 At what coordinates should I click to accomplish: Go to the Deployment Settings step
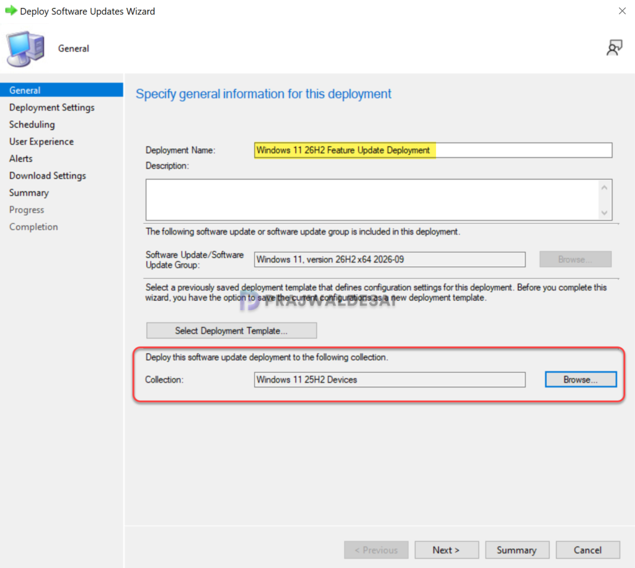[52, 107]
